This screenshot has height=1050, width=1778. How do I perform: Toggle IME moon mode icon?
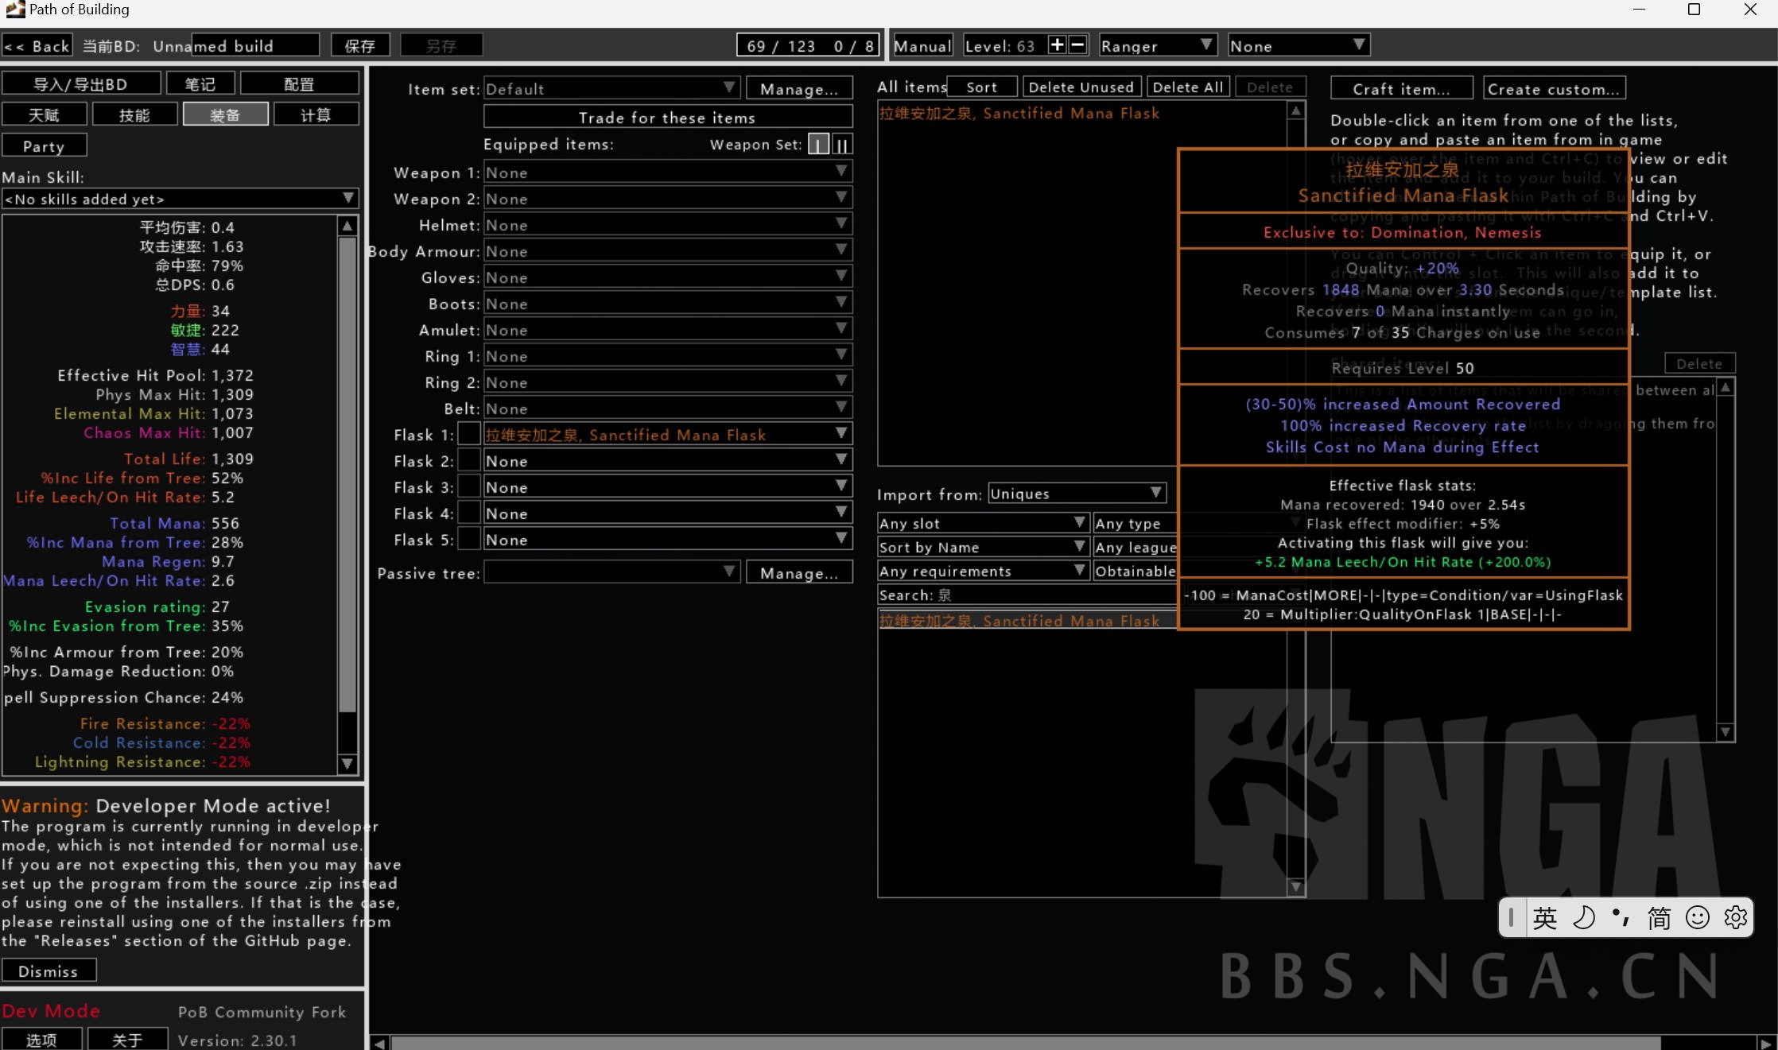tap(1583, 918)
